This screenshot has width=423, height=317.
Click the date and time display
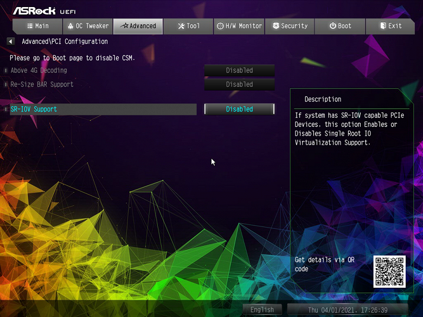coord(347,310)
